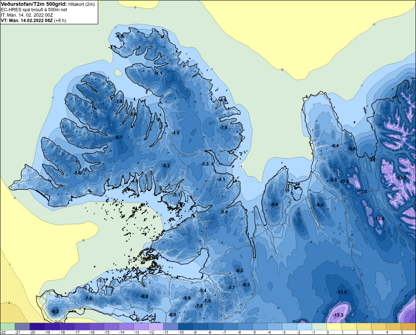Click the -13.3 temperature value on the map
416x335 pixels.
click(x=338, y=315)
